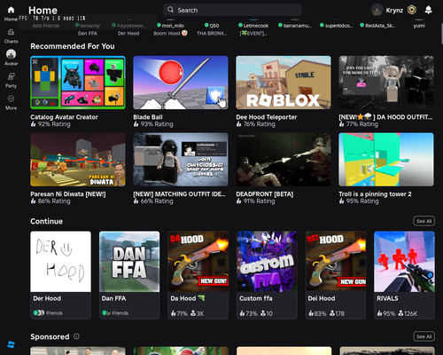
Task: Open DA HOOD OUTFIT game thumbnail
Action: pyautogui.click(x=386, y=83)
